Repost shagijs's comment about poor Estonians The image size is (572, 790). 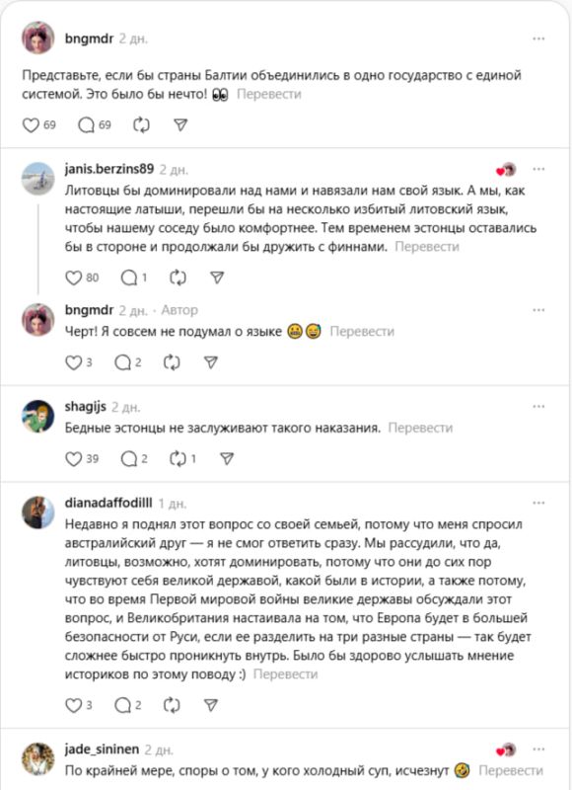coord(179,455)
